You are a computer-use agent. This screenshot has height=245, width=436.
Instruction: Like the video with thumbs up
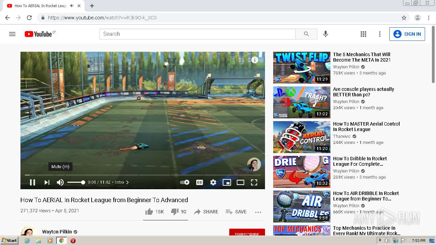155,212
